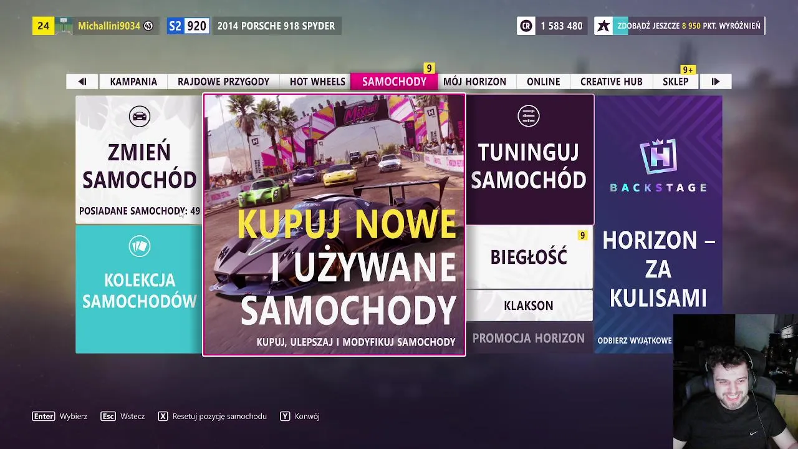Switch to Creative Hub tab
Image resolution: width=798 pixels, height=449 pixels.
click(x=611, y=82)
